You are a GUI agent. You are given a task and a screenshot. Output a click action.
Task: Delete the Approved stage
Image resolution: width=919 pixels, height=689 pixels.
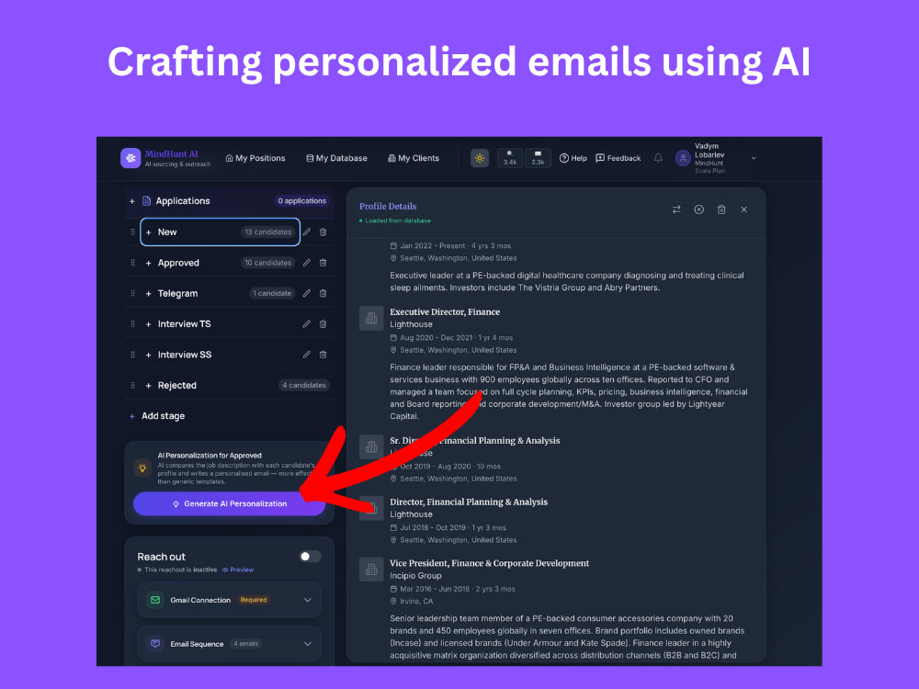tap(323, 263)
